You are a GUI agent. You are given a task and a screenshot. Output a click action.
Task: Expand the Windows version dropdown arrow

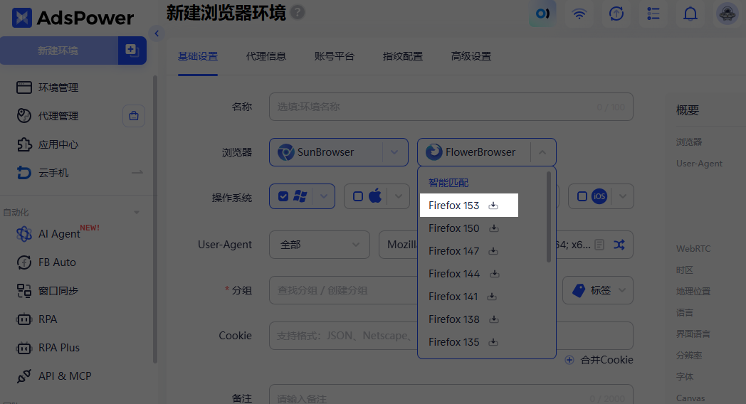click(323, 196)
